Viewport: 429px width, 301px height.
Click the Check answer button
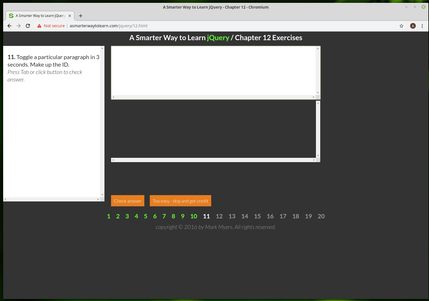[x=128, y=201]
